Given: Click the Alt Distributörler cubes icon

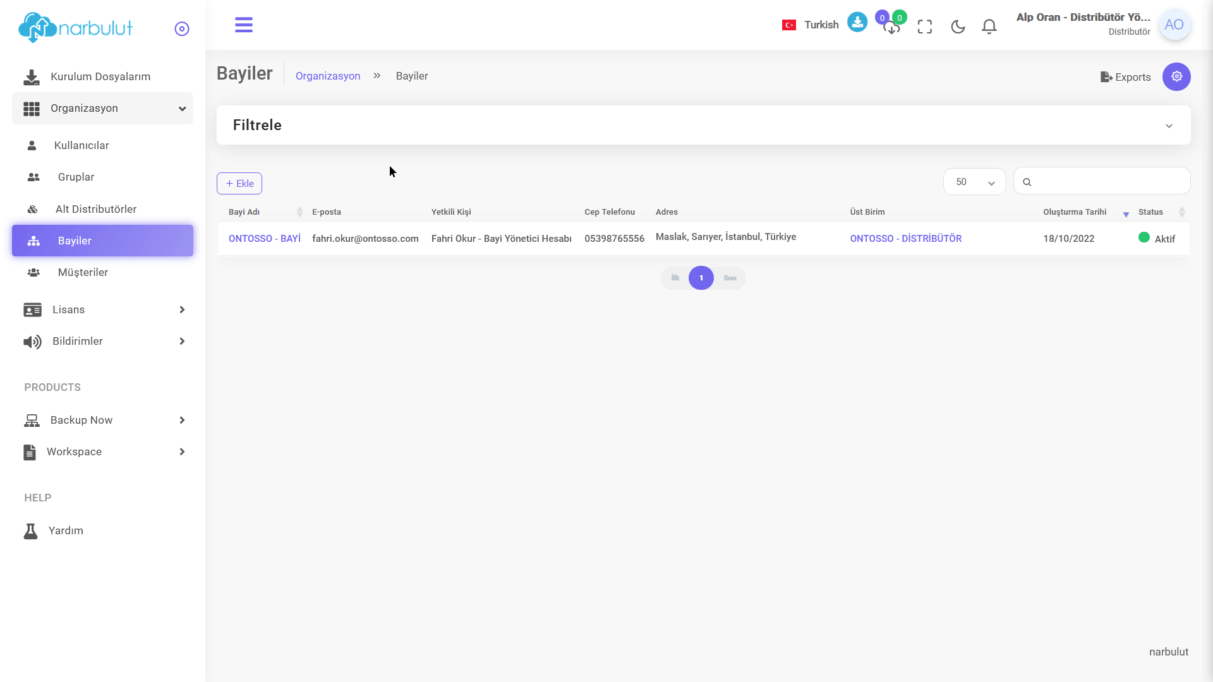Looking at the screenshot, I should point(32,210).
